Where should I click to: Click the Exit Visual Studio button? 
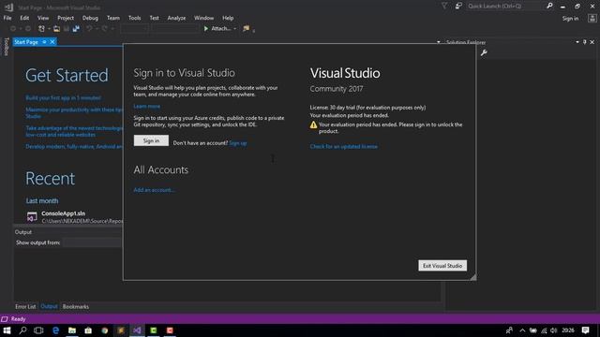[x=442, y=266]
